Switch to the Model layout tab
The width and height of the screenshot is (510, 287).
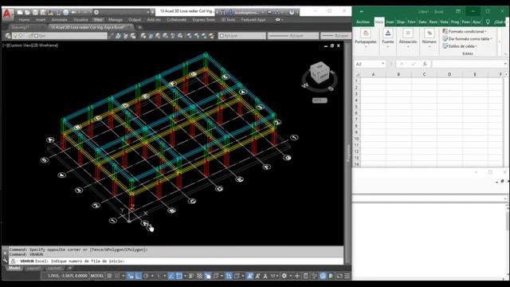[x=14, y=268]
